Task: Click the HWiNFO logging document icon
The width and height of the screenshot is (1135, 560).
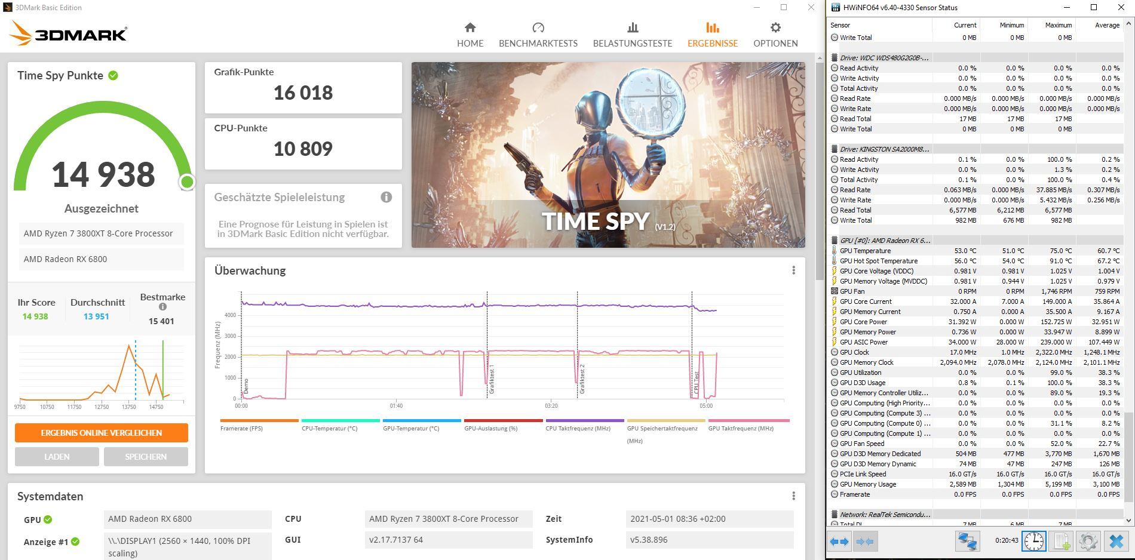Action: point(1061,541)
